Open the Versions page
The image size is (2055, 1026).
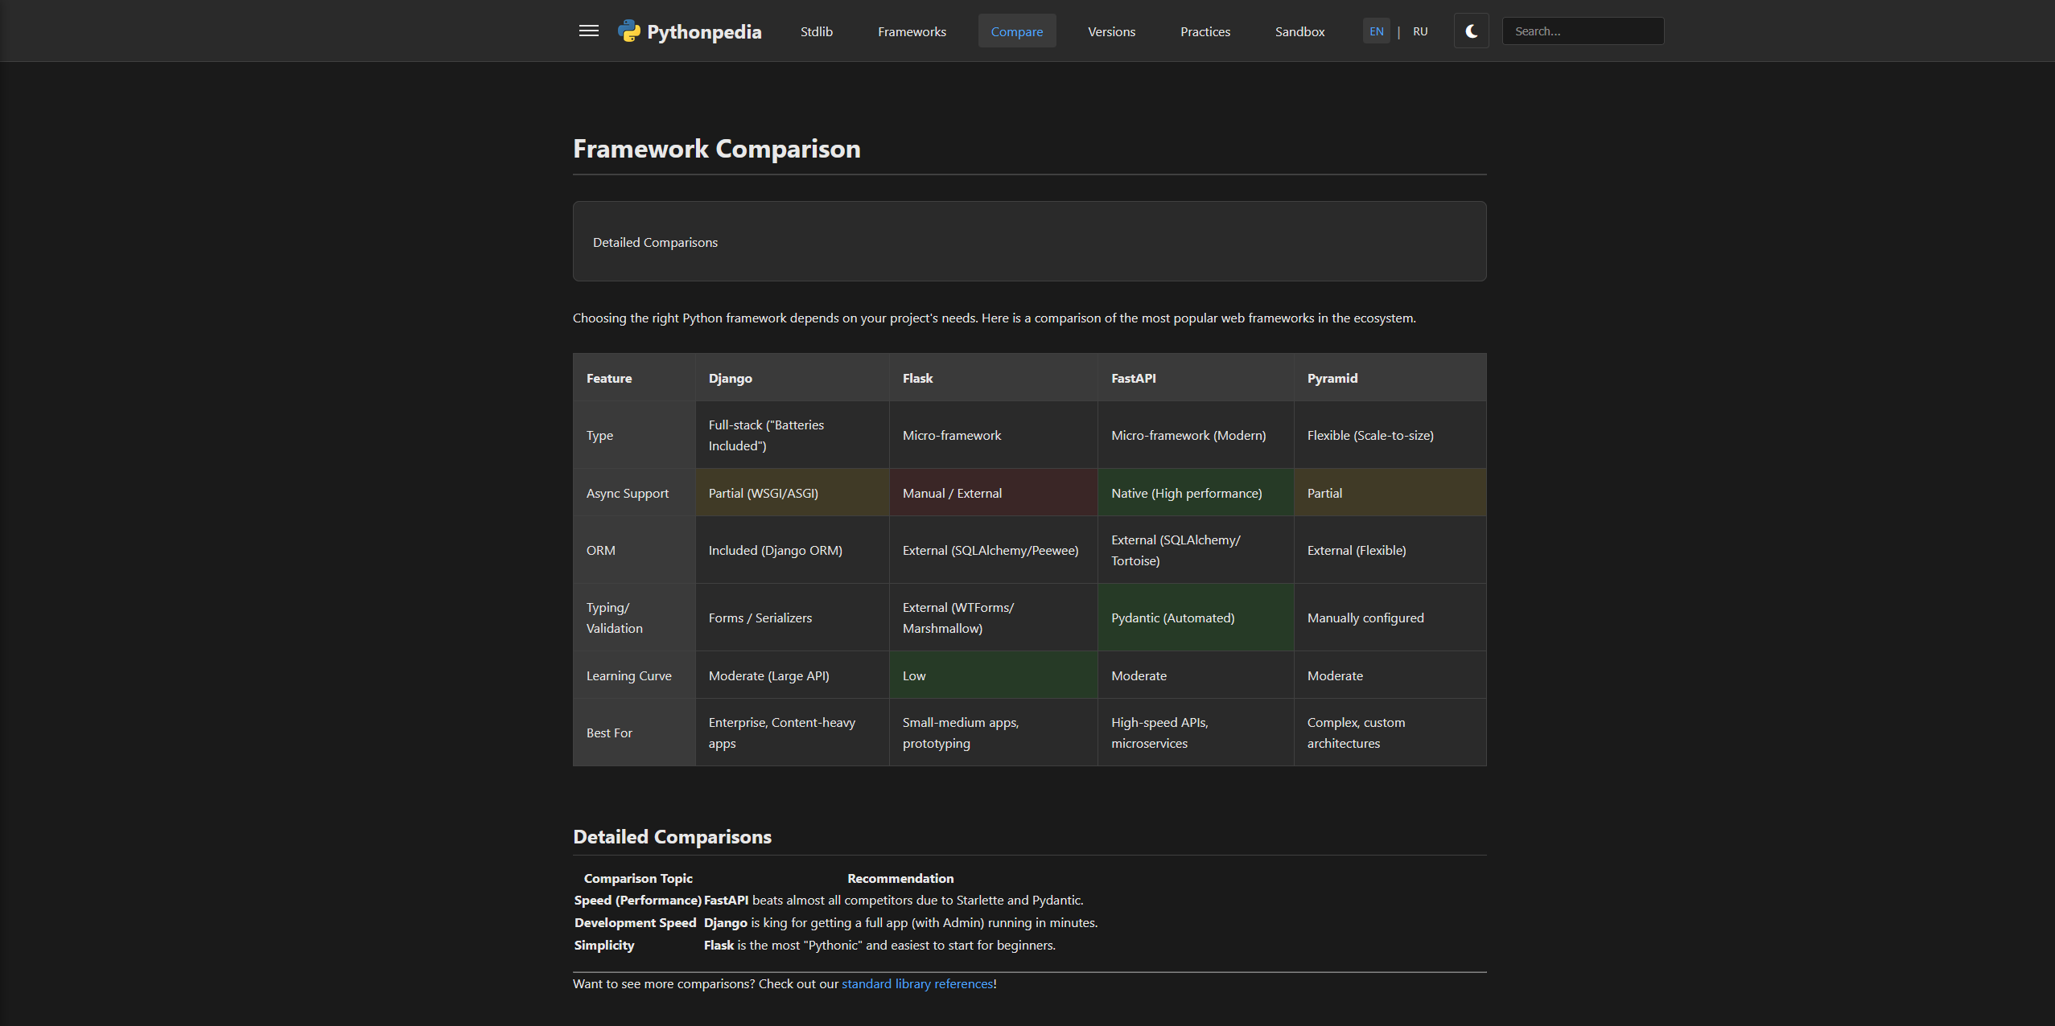pyautogui.click(x=1111, y=31)
